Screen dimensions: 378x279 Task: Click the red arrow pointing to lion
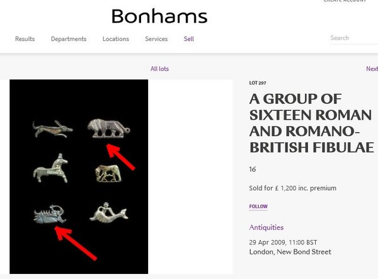pos(120,157)
